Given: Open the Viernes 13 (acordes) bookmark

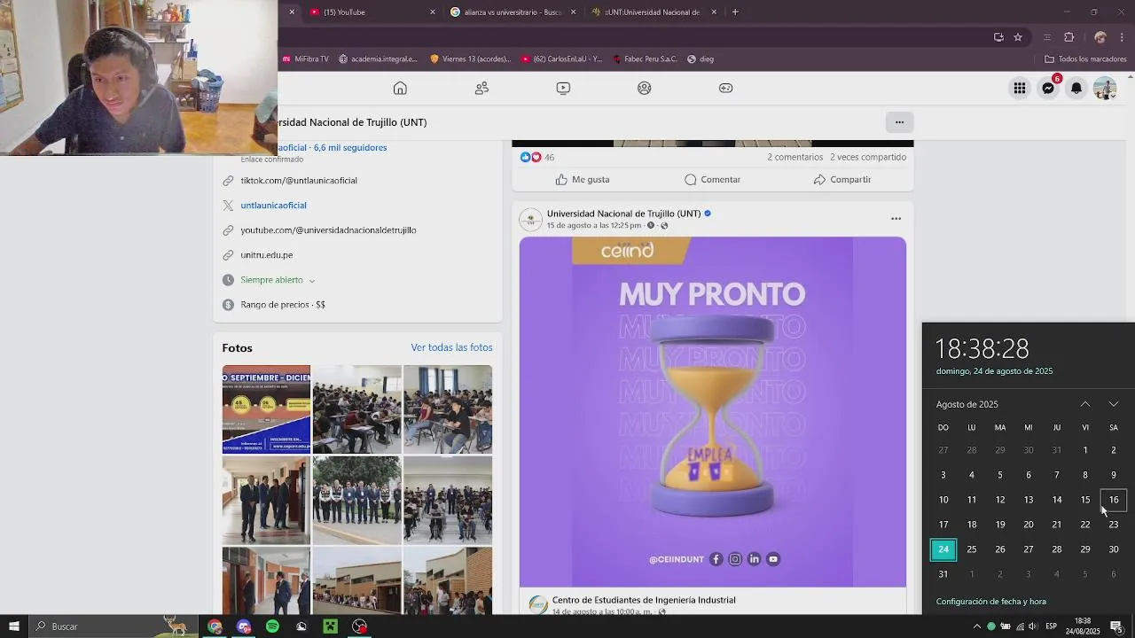Looking at the screenshot, I should click(470, 58).
